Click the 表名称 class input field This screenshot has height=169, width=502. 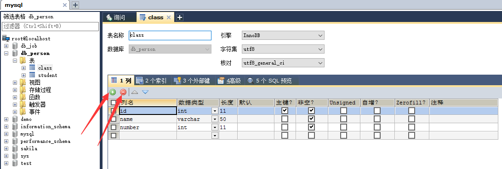pyautogui.click(x=170, y=35)
